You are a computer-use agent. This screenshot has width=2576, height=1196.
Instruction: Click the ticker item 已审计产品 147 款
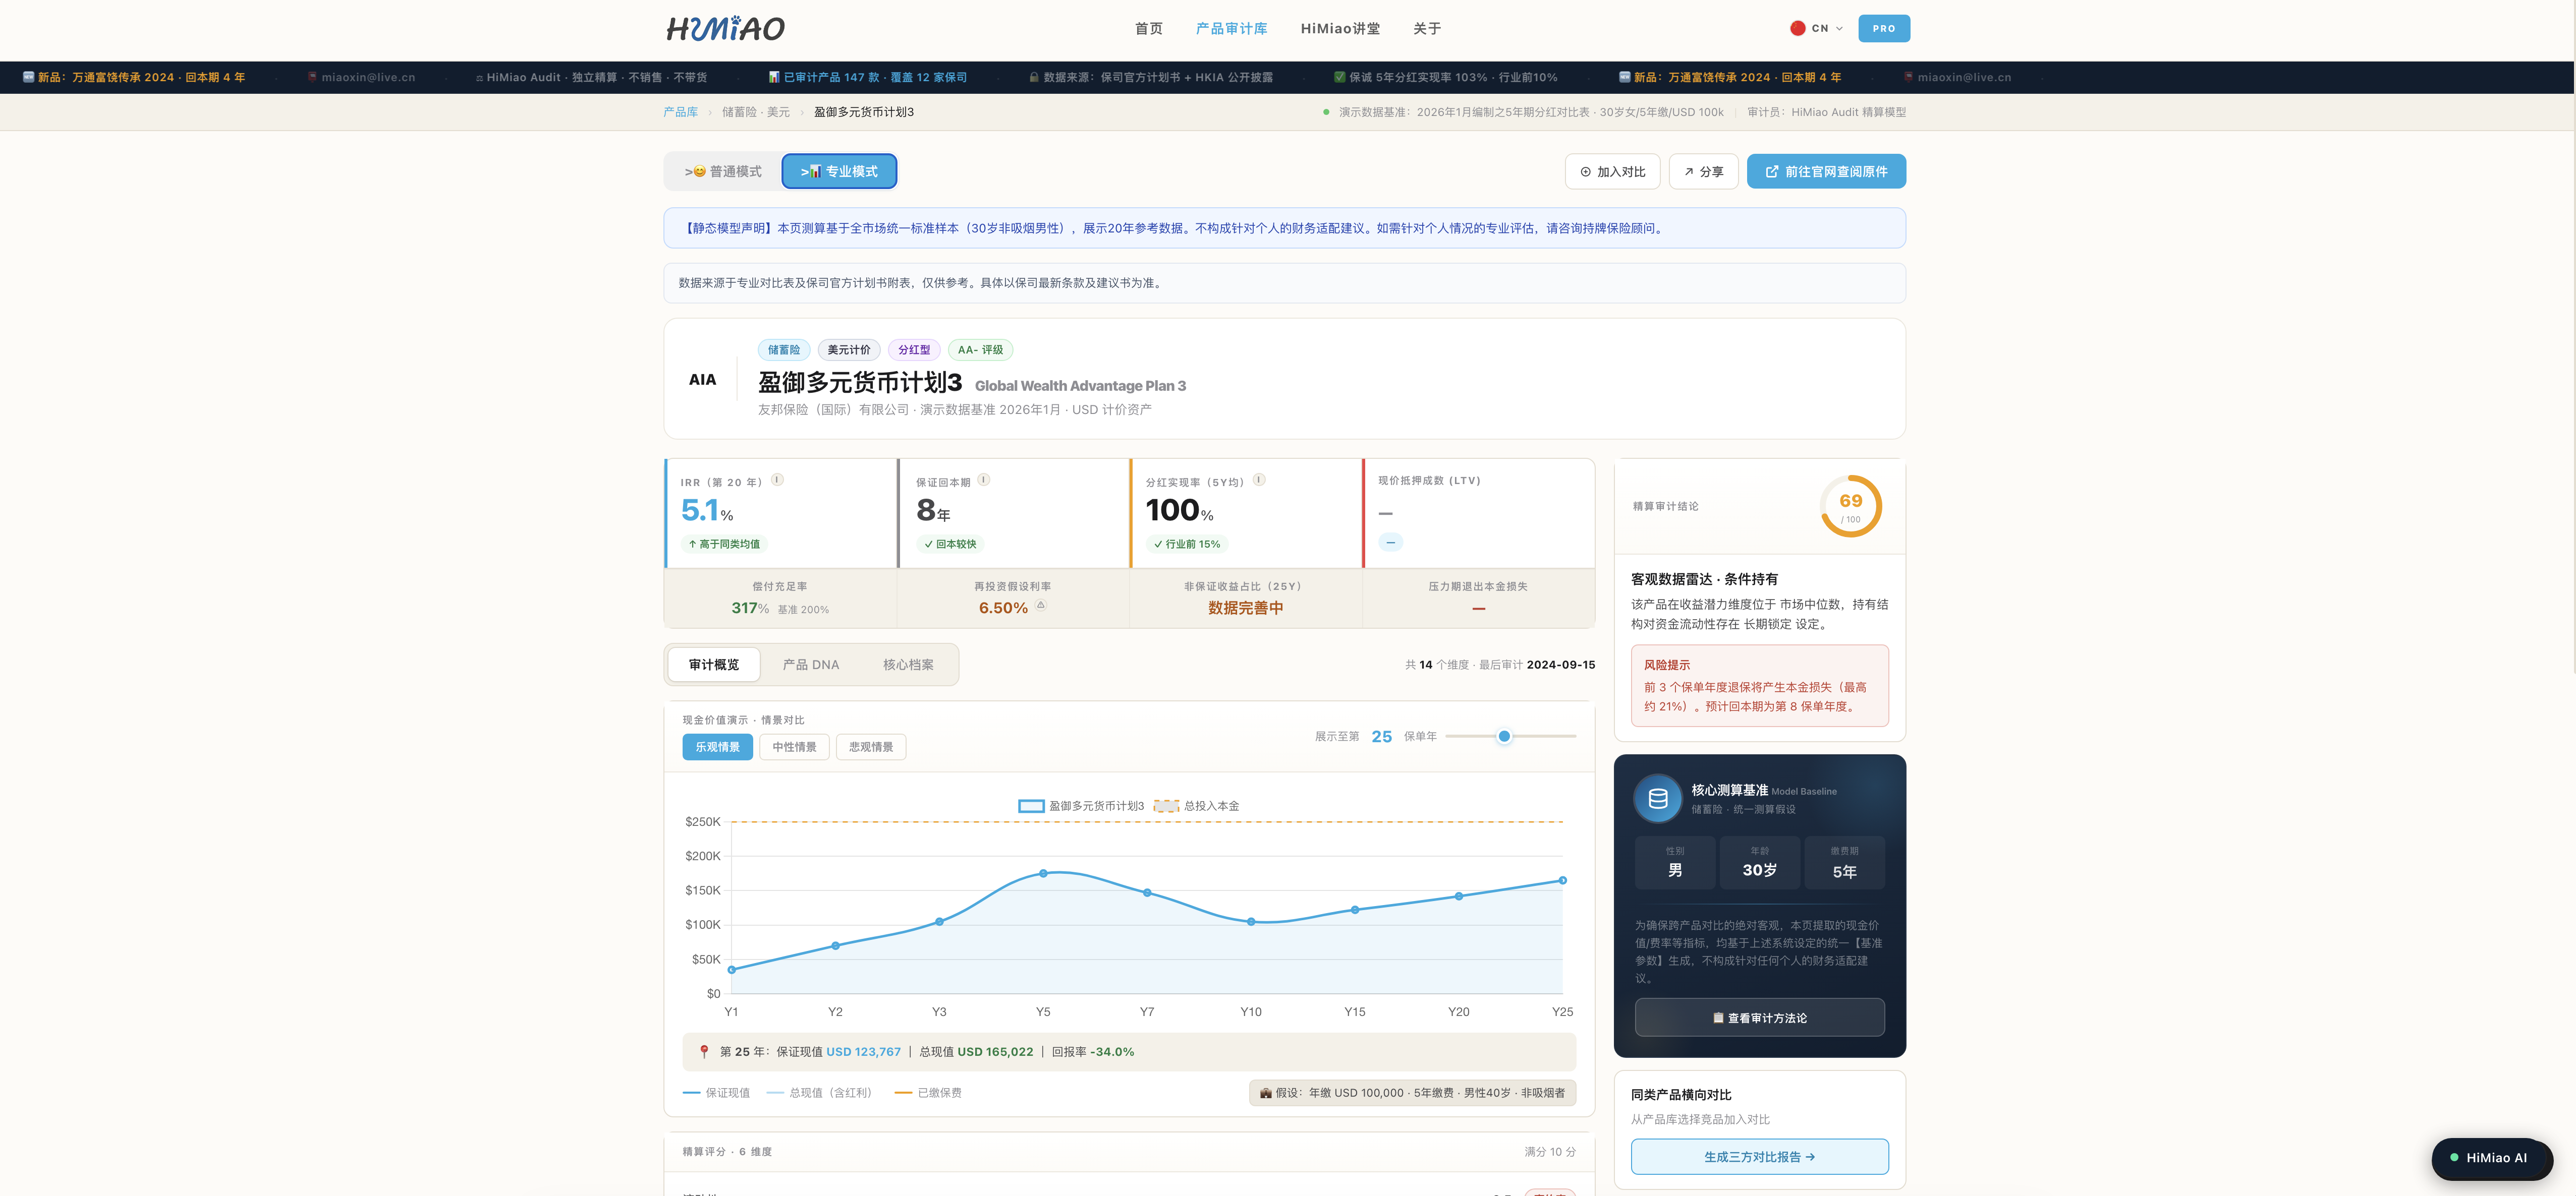[868, 77]
